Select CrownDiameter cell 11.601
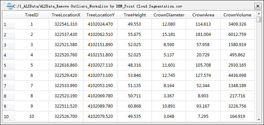 (x=169, y=65)
